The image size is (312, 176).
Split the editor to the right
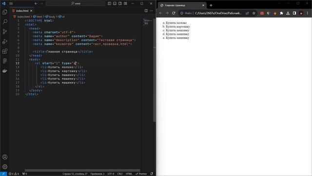click(146, 11)
